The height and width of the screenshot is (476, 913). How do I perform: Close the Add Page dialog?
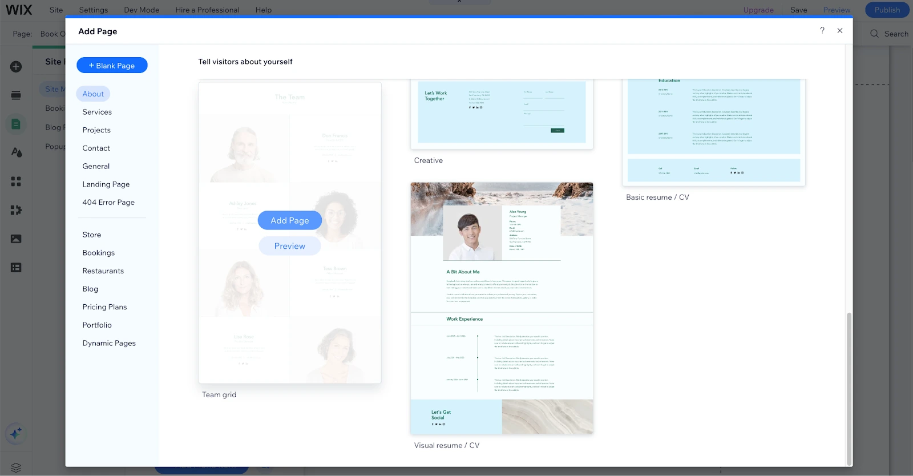click(x=840, y=31)
